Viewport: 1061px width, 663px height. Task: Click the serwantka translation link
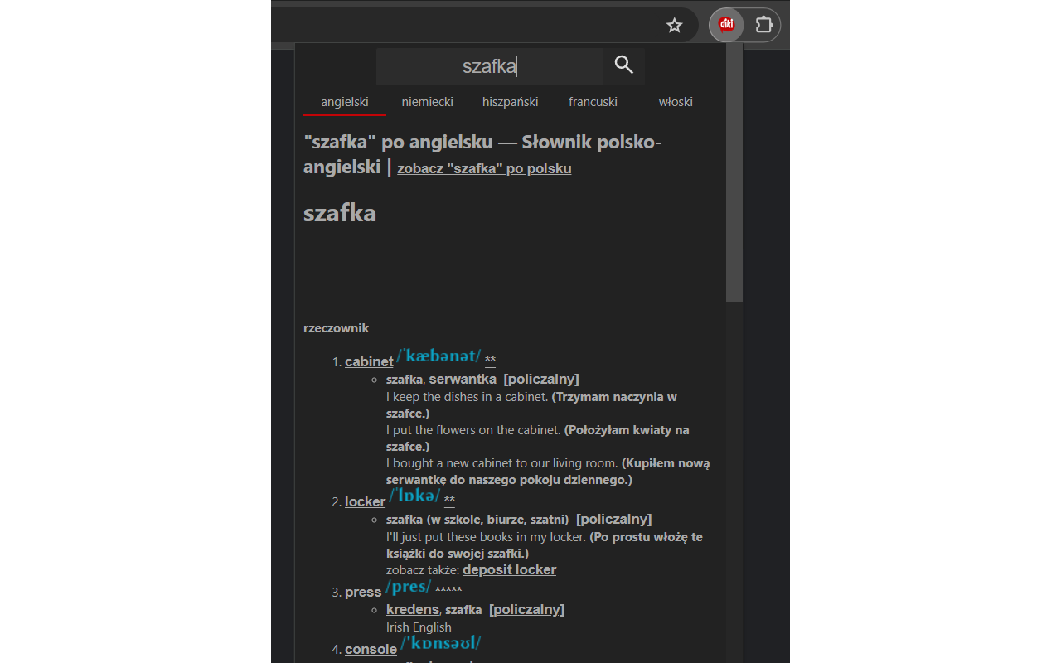pyautogui.click(x=462, y=379)
